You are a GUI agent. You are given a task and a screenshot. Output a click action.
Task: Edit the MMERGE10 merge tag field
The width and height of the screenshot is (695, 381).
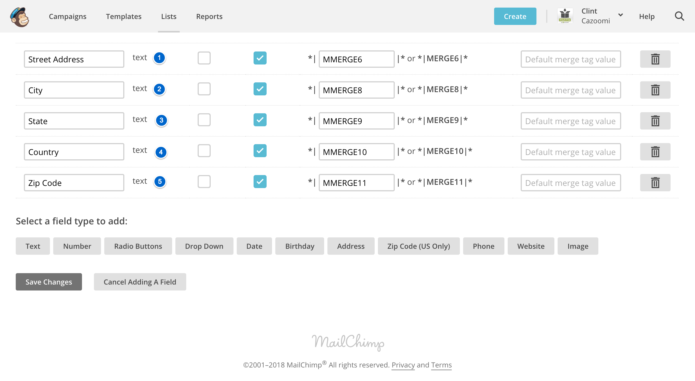point(356,152)
